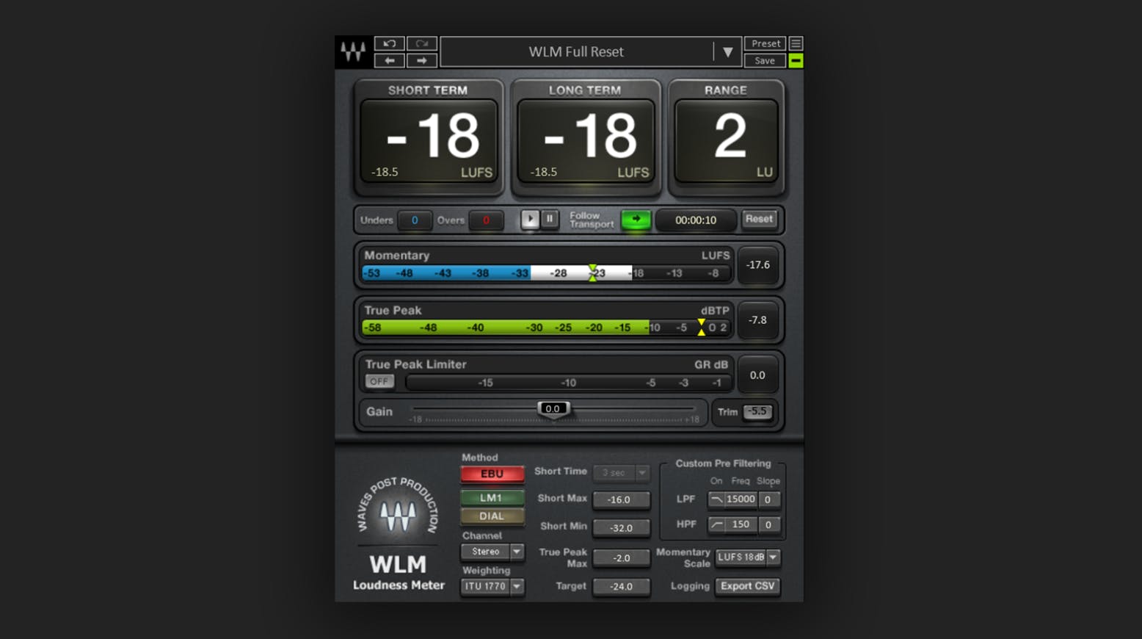The width and height of the screenshot is (1142, 639).
Task: Undo the last change
Action: 389,44
